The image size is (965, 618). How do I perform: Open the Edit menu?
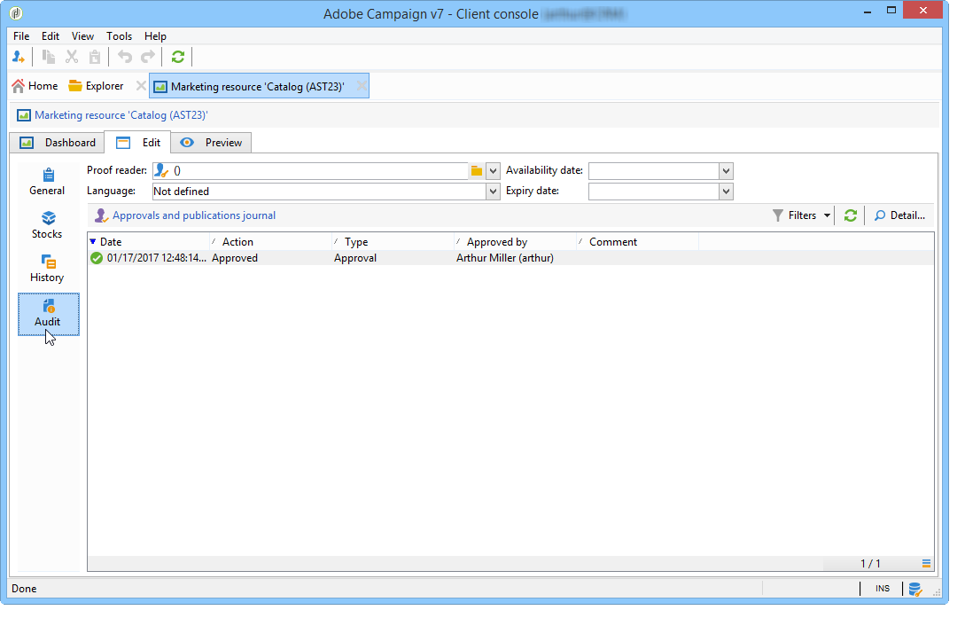coord(51,36)
